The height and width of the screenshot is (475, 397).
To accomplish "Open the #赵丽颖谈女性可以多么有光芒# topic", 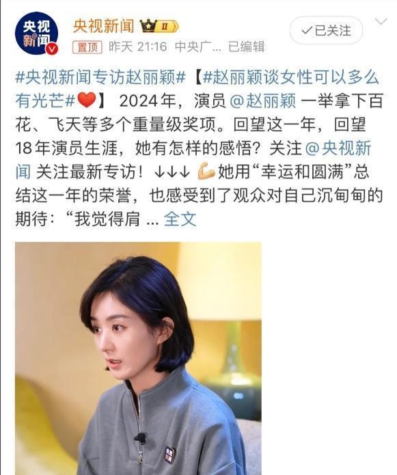I will (x=197, y=89).
